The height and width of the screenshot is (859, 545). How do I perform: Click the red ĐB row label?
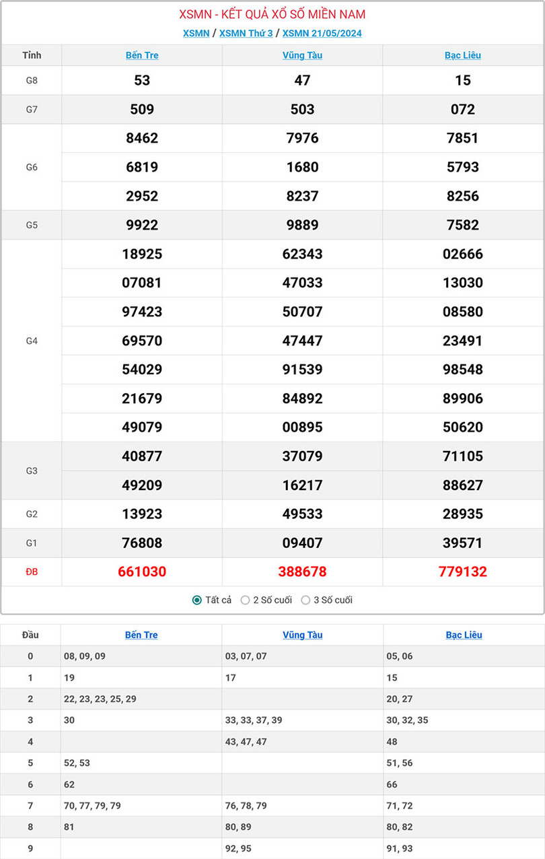[32, 572]
